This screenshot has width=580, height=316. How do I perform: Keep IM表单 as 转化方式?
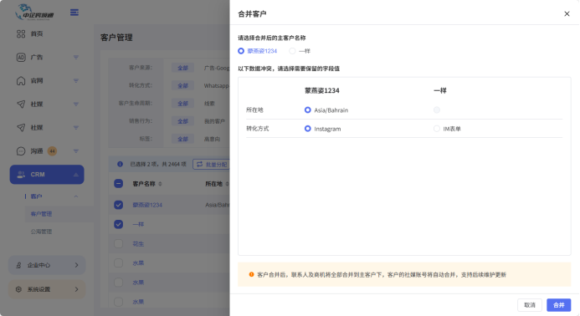tap(437, 129)
